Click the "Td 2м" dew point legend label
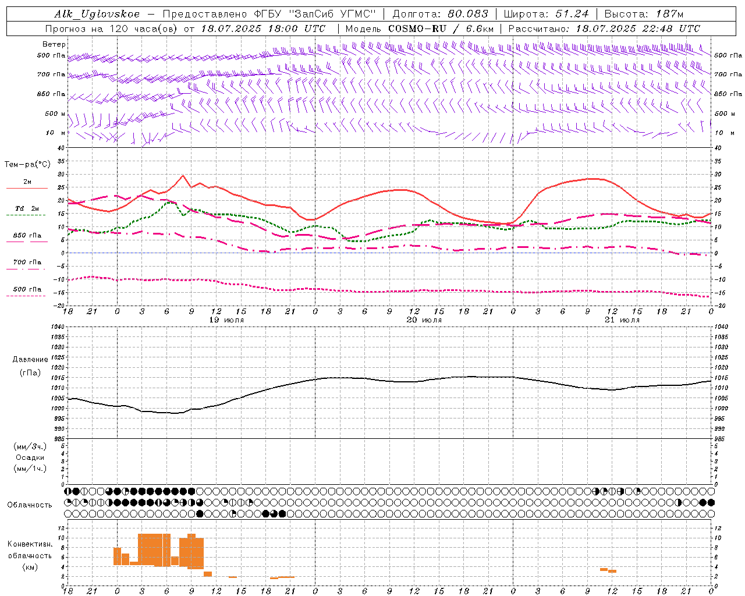745x596 pixels. pos(27,208)
